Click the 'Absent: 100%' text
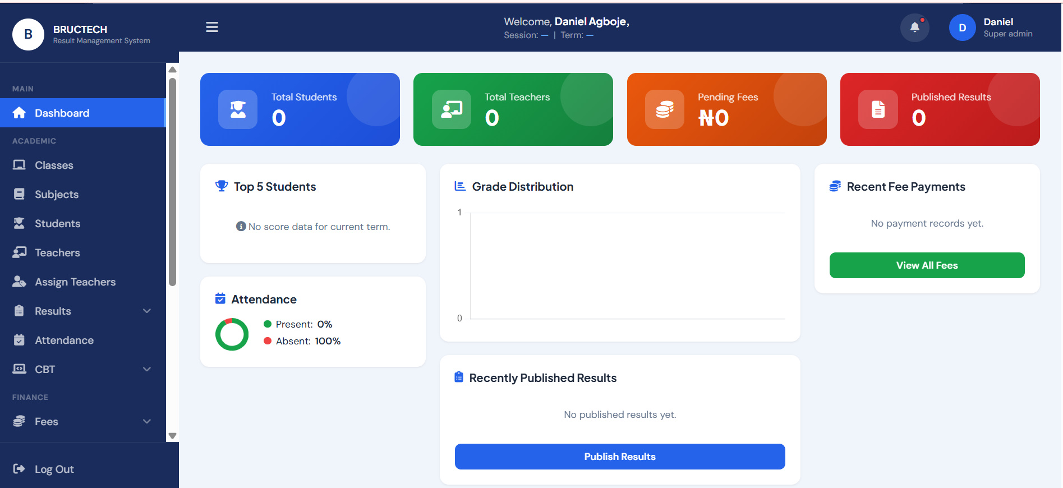The image size is (1063, 488). (x=308, y=341)
